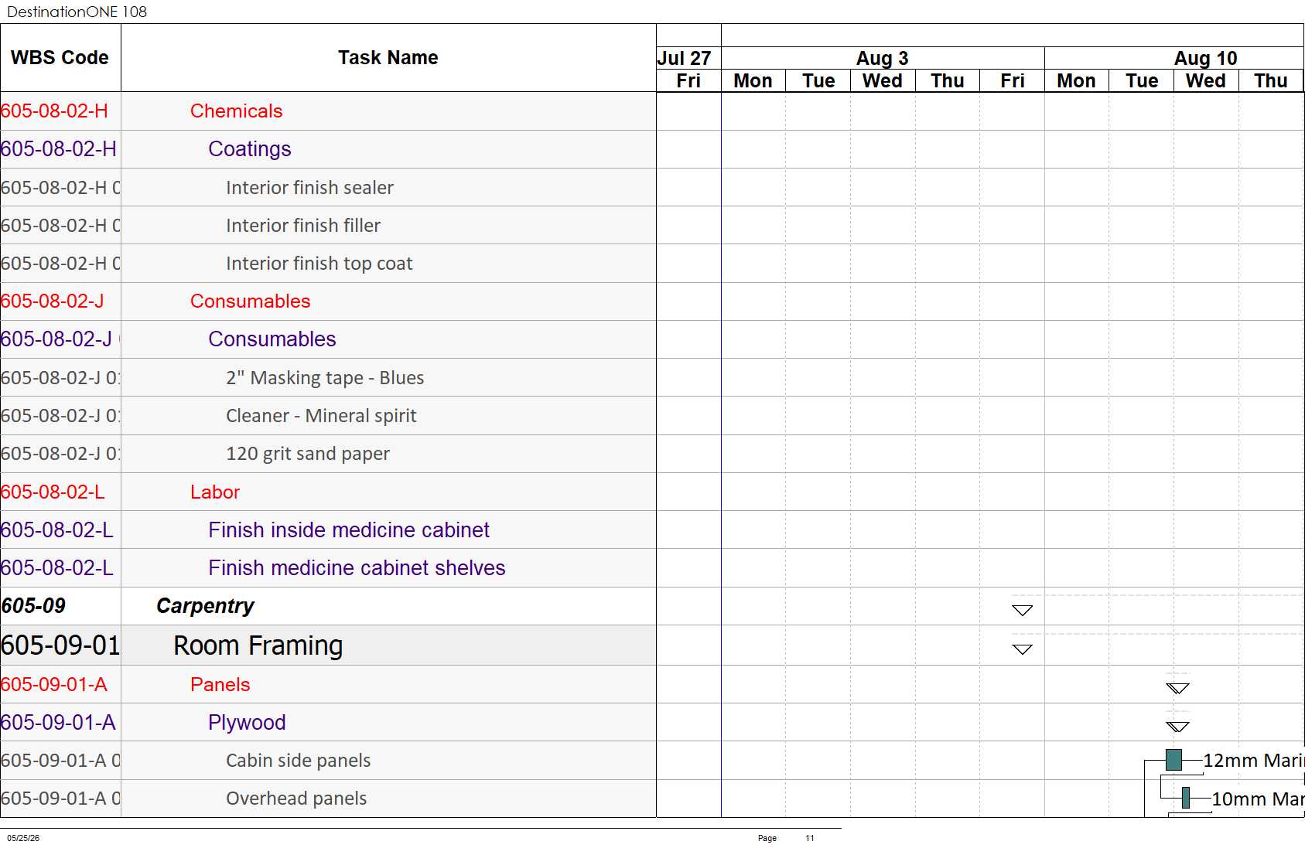Click the Carpentry summary start marker

point(1022,611)
